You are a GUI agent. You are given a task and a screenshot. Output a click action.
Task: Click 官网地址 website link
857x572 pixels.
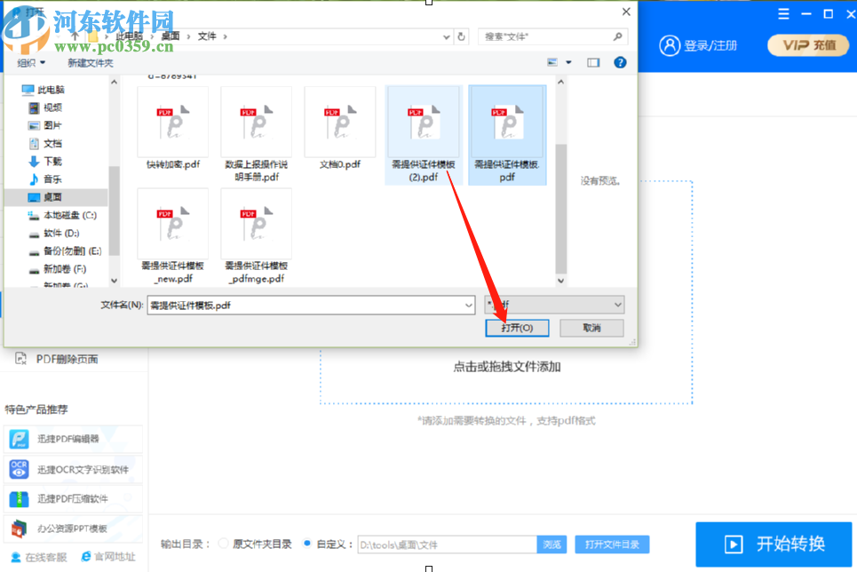click(107, 556)
